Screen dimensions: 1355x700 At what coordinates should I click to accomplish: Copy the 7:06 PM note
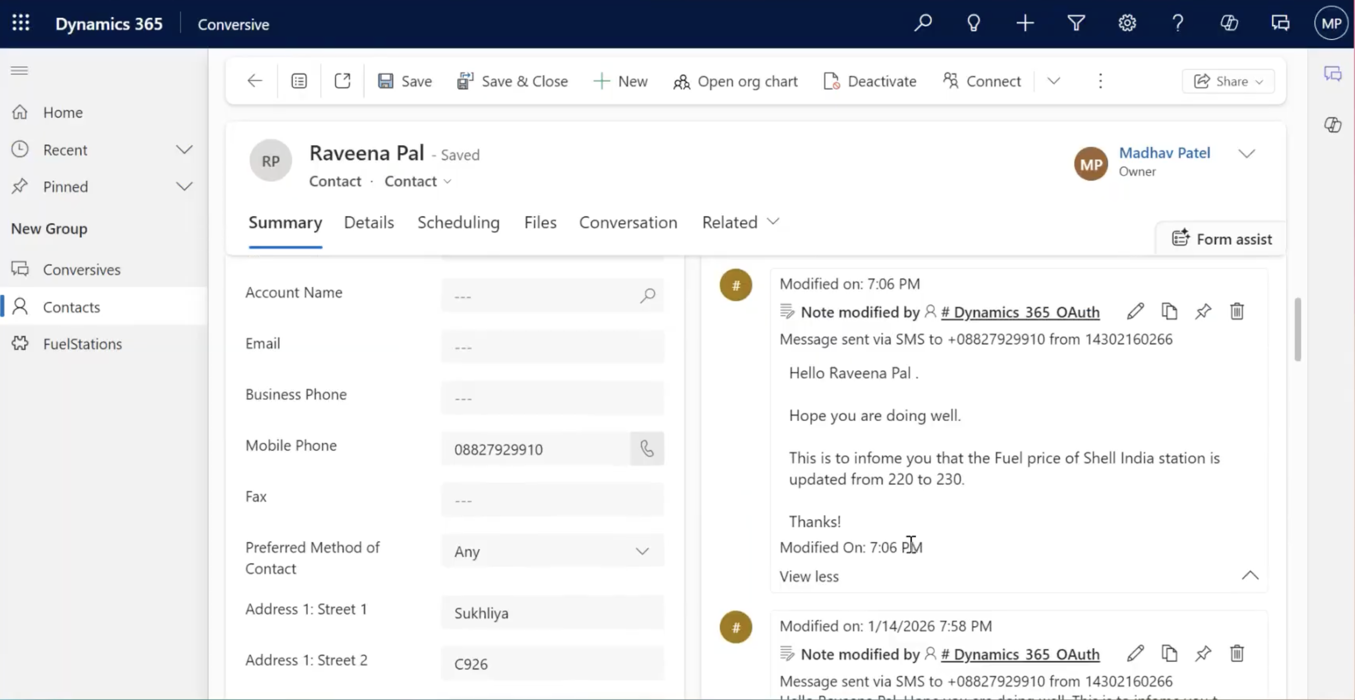[1169, 312]
